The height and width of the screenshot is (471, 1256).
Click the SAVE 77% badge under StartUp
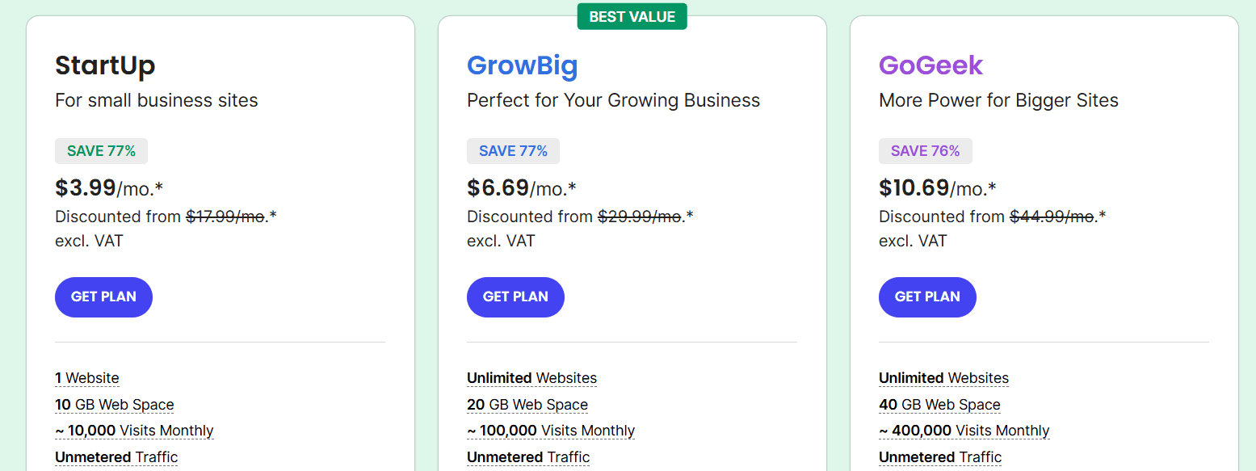[101, 150]
